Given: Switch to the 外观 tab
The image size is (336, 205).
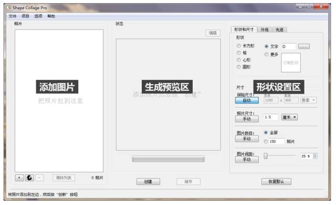Looking at the screenshot, I should (265, 30).
